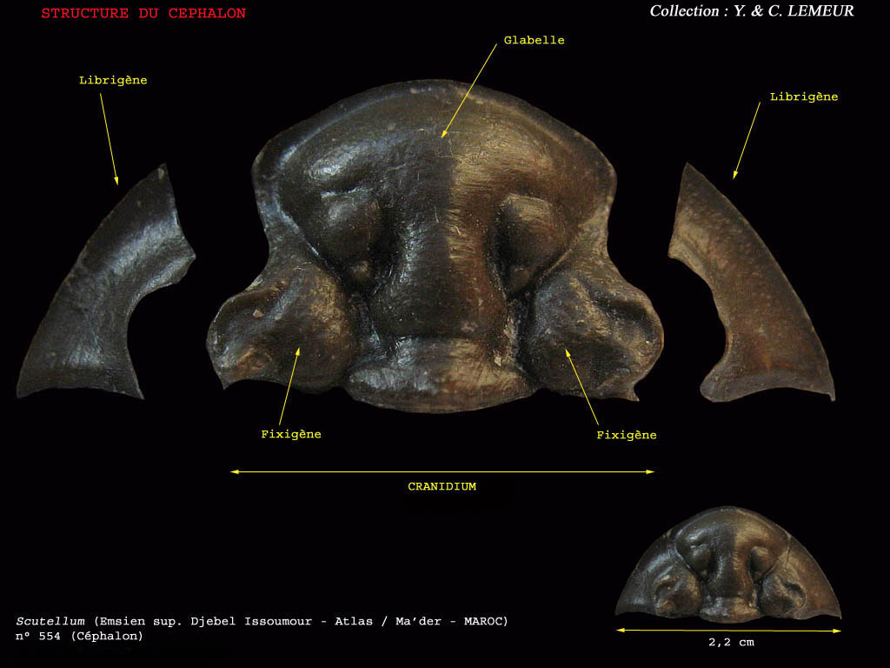Click the italic "Scutellum" genus name
890x668 pixels.
click(50, 621)
